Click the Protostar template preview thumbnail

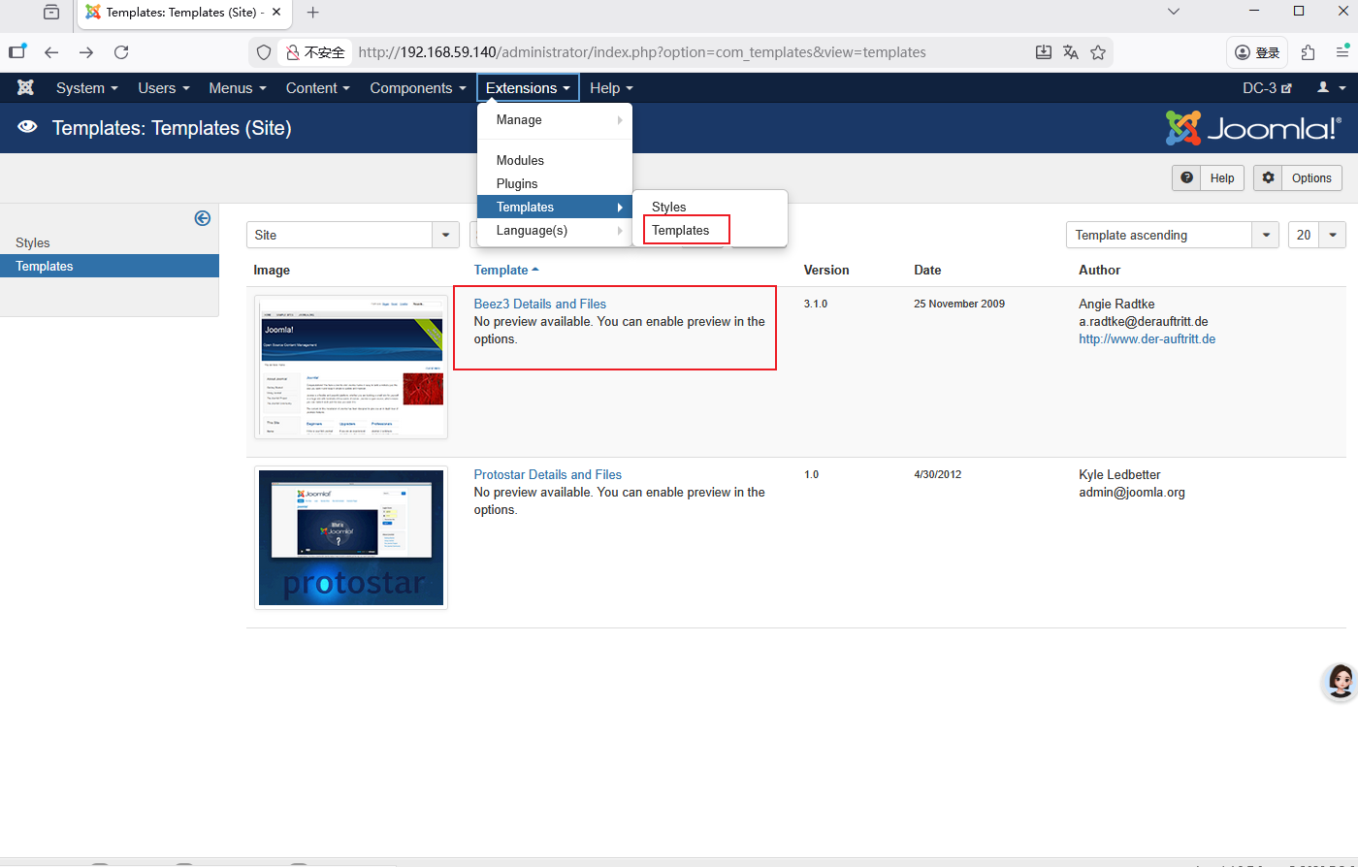[x=351, y=537]
